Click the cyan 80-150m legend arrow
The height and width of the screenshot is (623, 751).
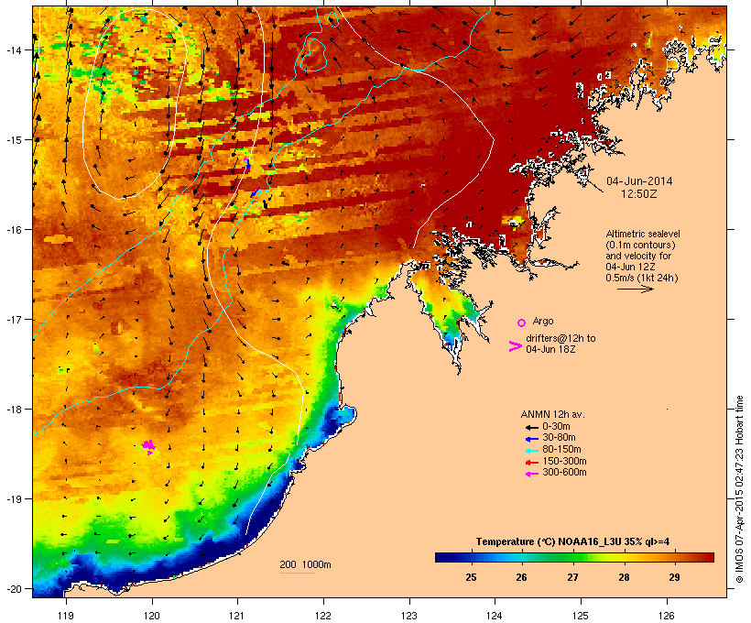click(x=531, y=451)
